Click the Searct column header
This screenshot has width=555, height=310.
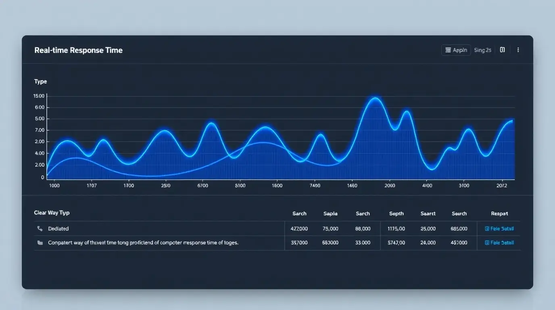pyautogui.click(x=428, y=214)
